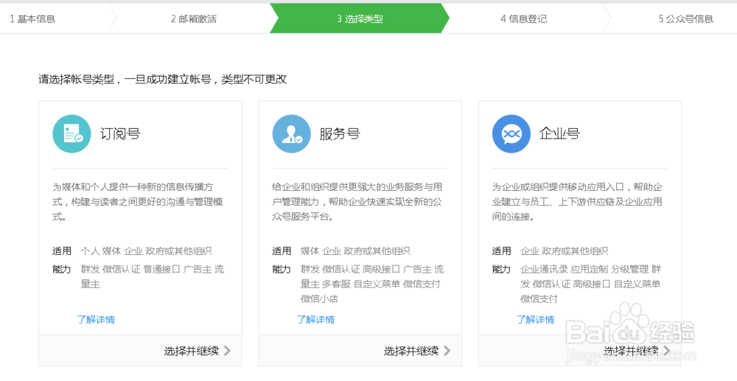Click the 企业号 card title

point(559,134)
